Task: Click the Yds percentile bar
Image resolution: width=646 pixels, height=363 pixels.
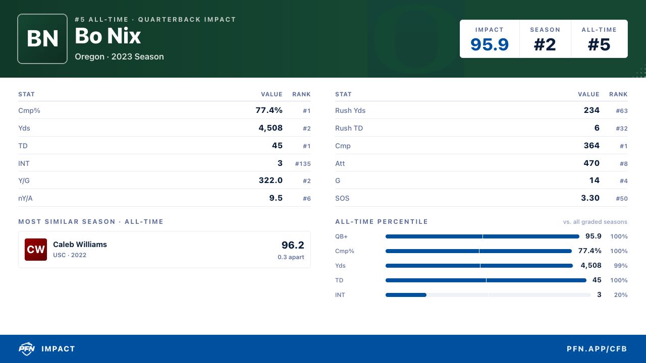Action: (x=479, y=266)
